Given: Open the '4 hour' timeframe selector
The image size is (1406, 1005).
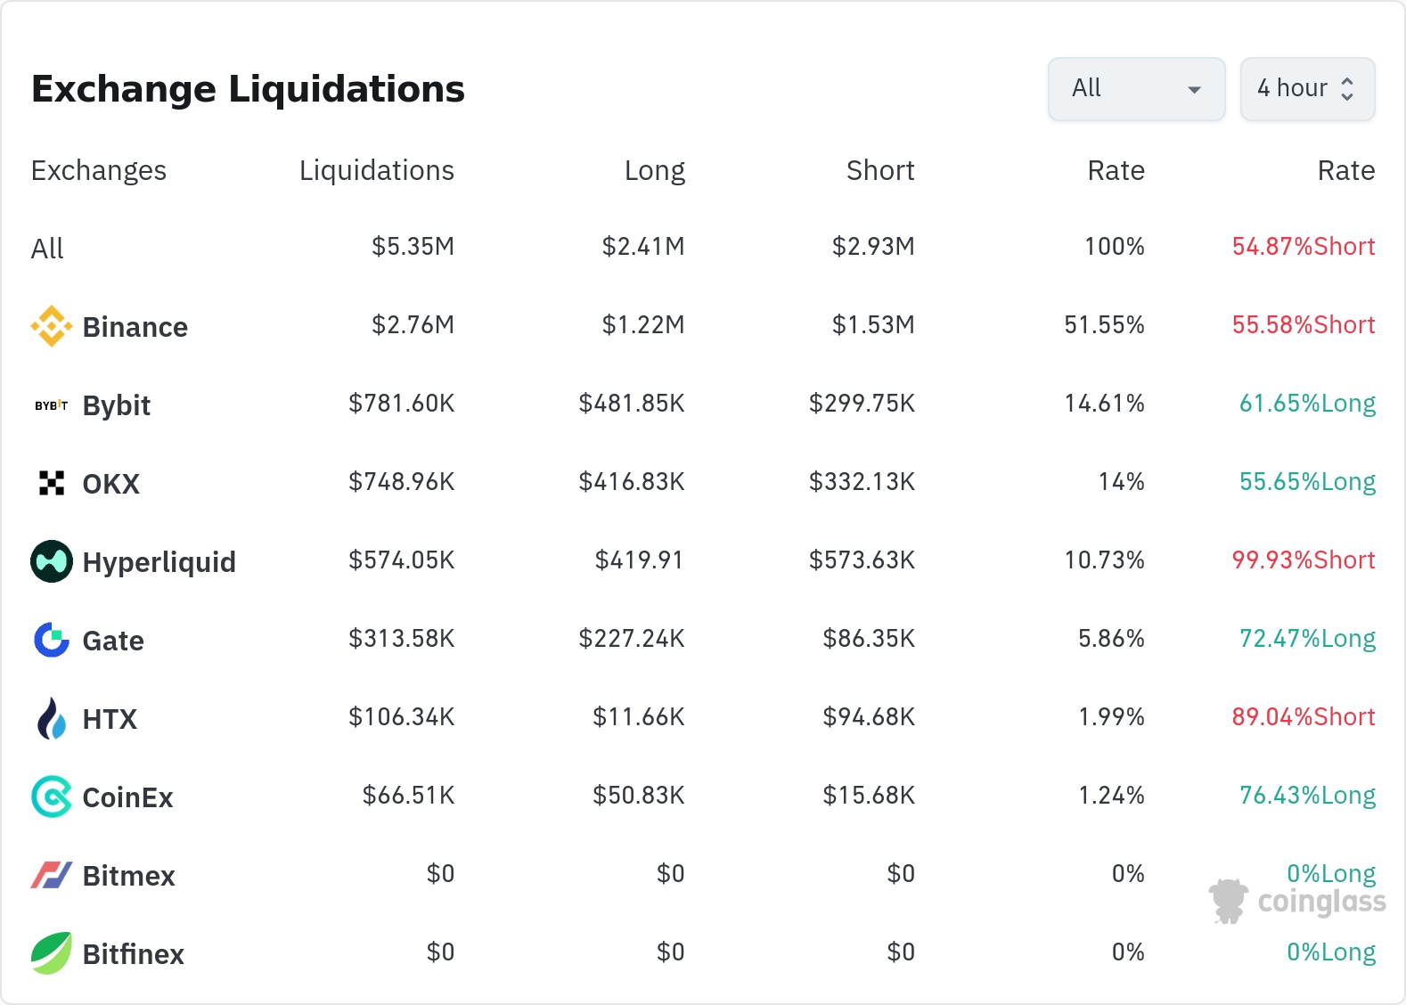Looking at the screenshot, I should 1307,89.
